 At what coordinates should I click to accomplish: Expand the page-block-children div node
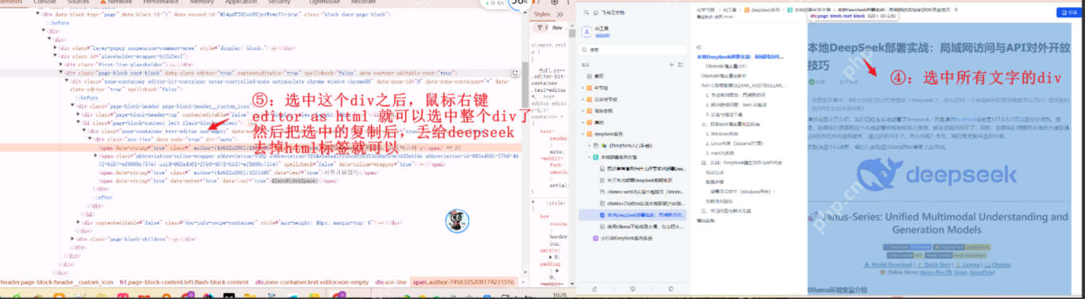coord(72,239)
